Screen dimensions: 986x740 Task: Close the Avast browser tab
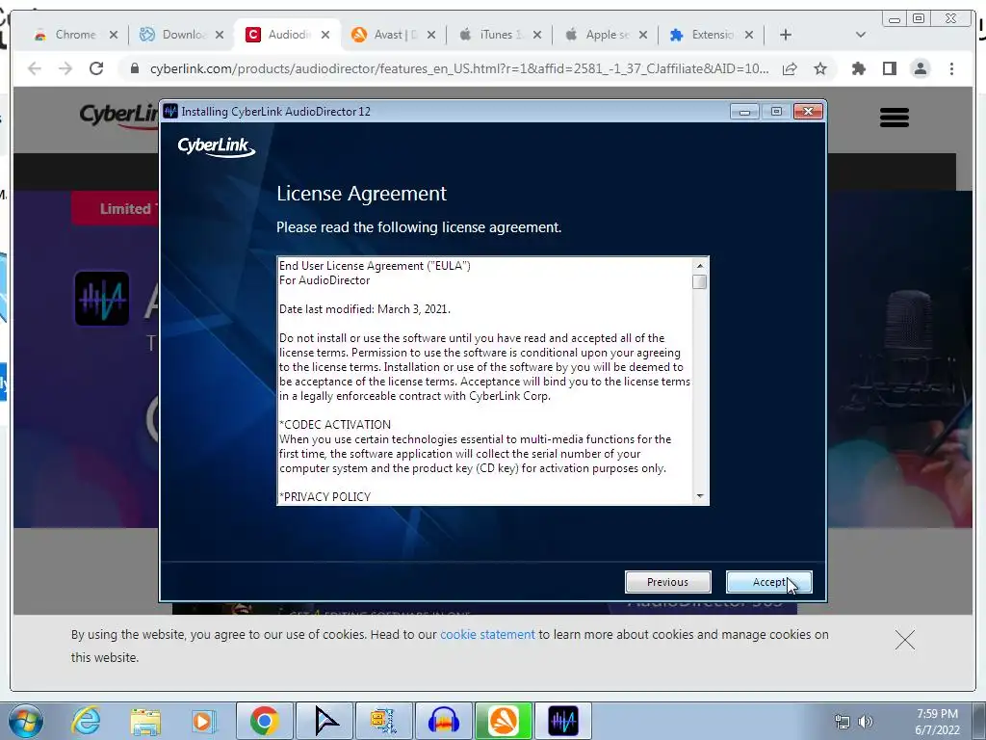[x=430, y=35]
